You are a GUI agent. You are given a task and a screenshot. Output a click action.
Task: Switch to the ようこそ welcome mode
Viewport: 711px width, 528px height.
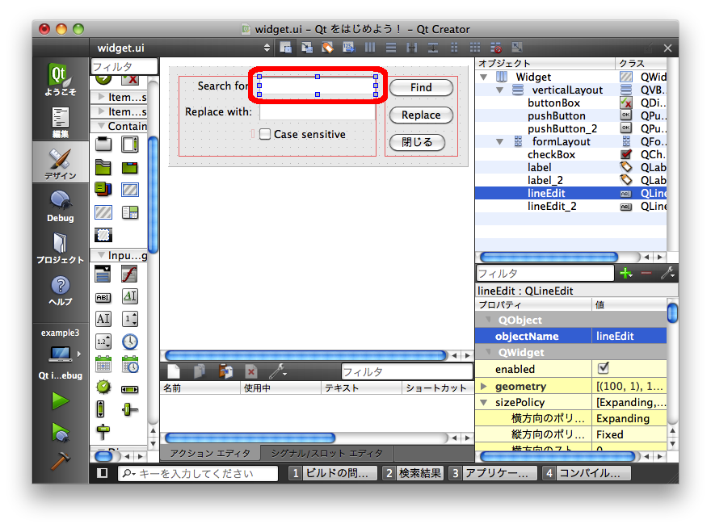60,79
